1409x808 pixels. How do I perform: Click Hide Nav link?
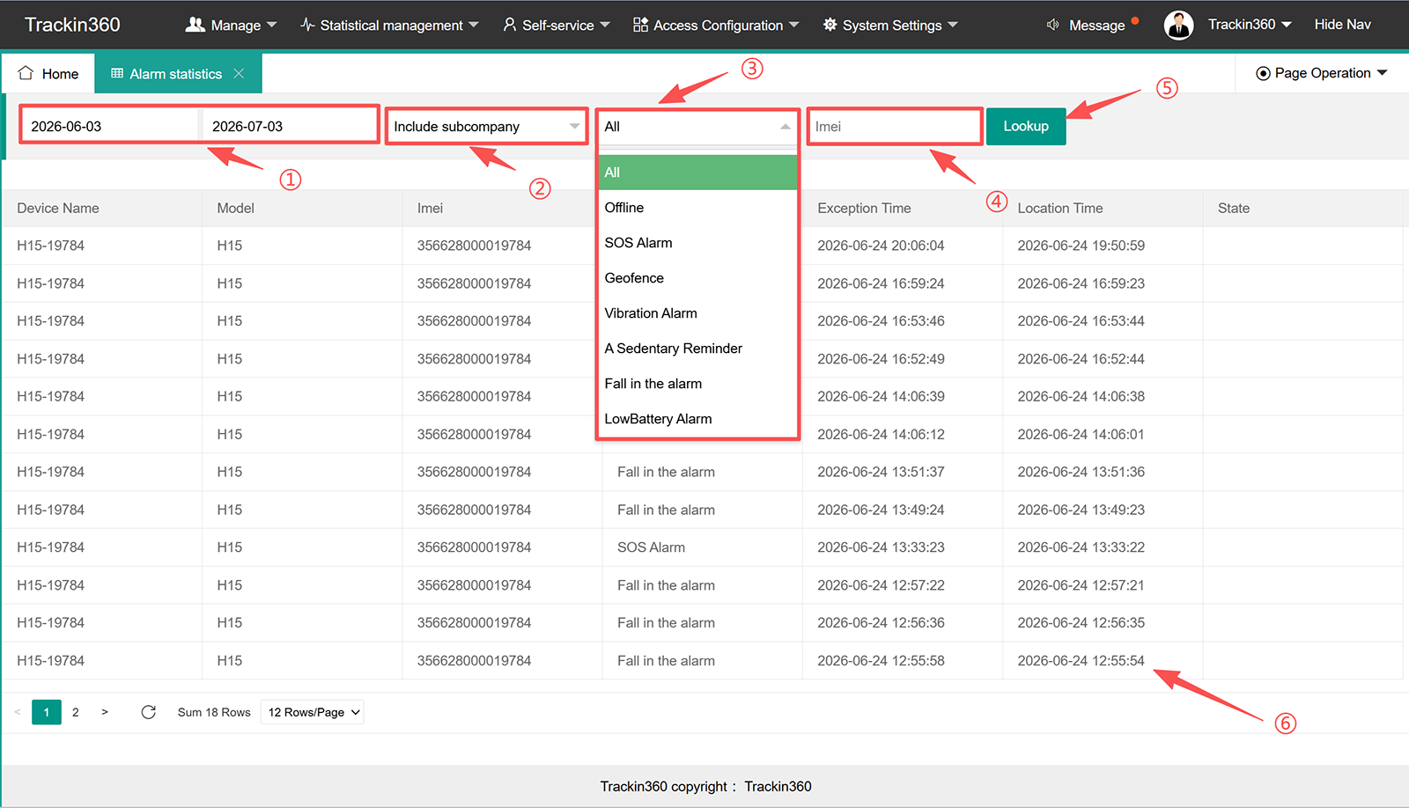coord(1342,25)
